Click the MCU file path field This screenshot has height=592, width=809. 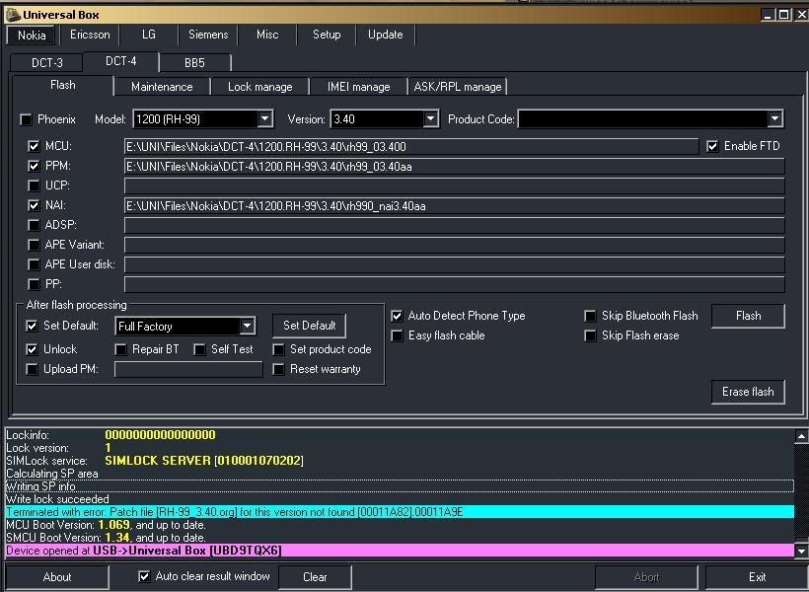click(411, 147)
